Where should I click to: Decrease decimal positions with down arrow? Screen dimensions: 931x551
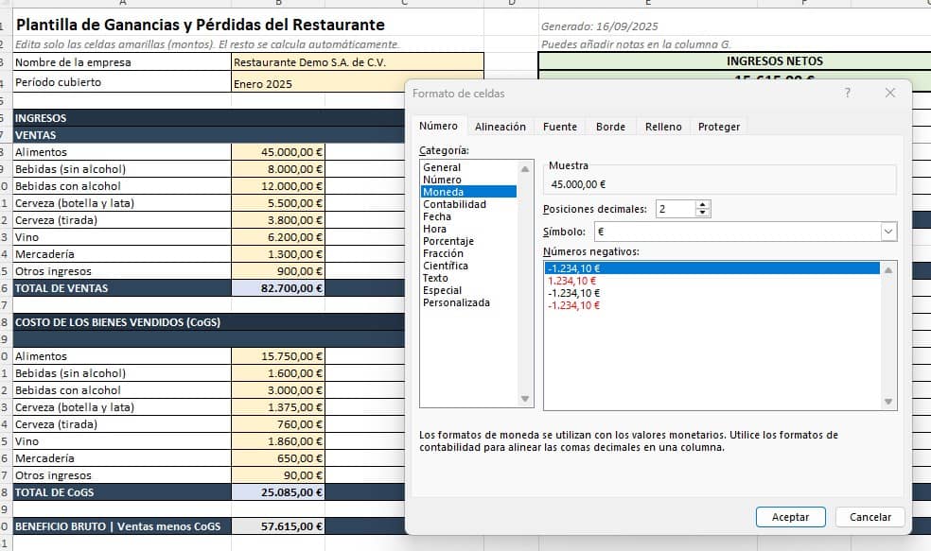click(x=702, y=214)
